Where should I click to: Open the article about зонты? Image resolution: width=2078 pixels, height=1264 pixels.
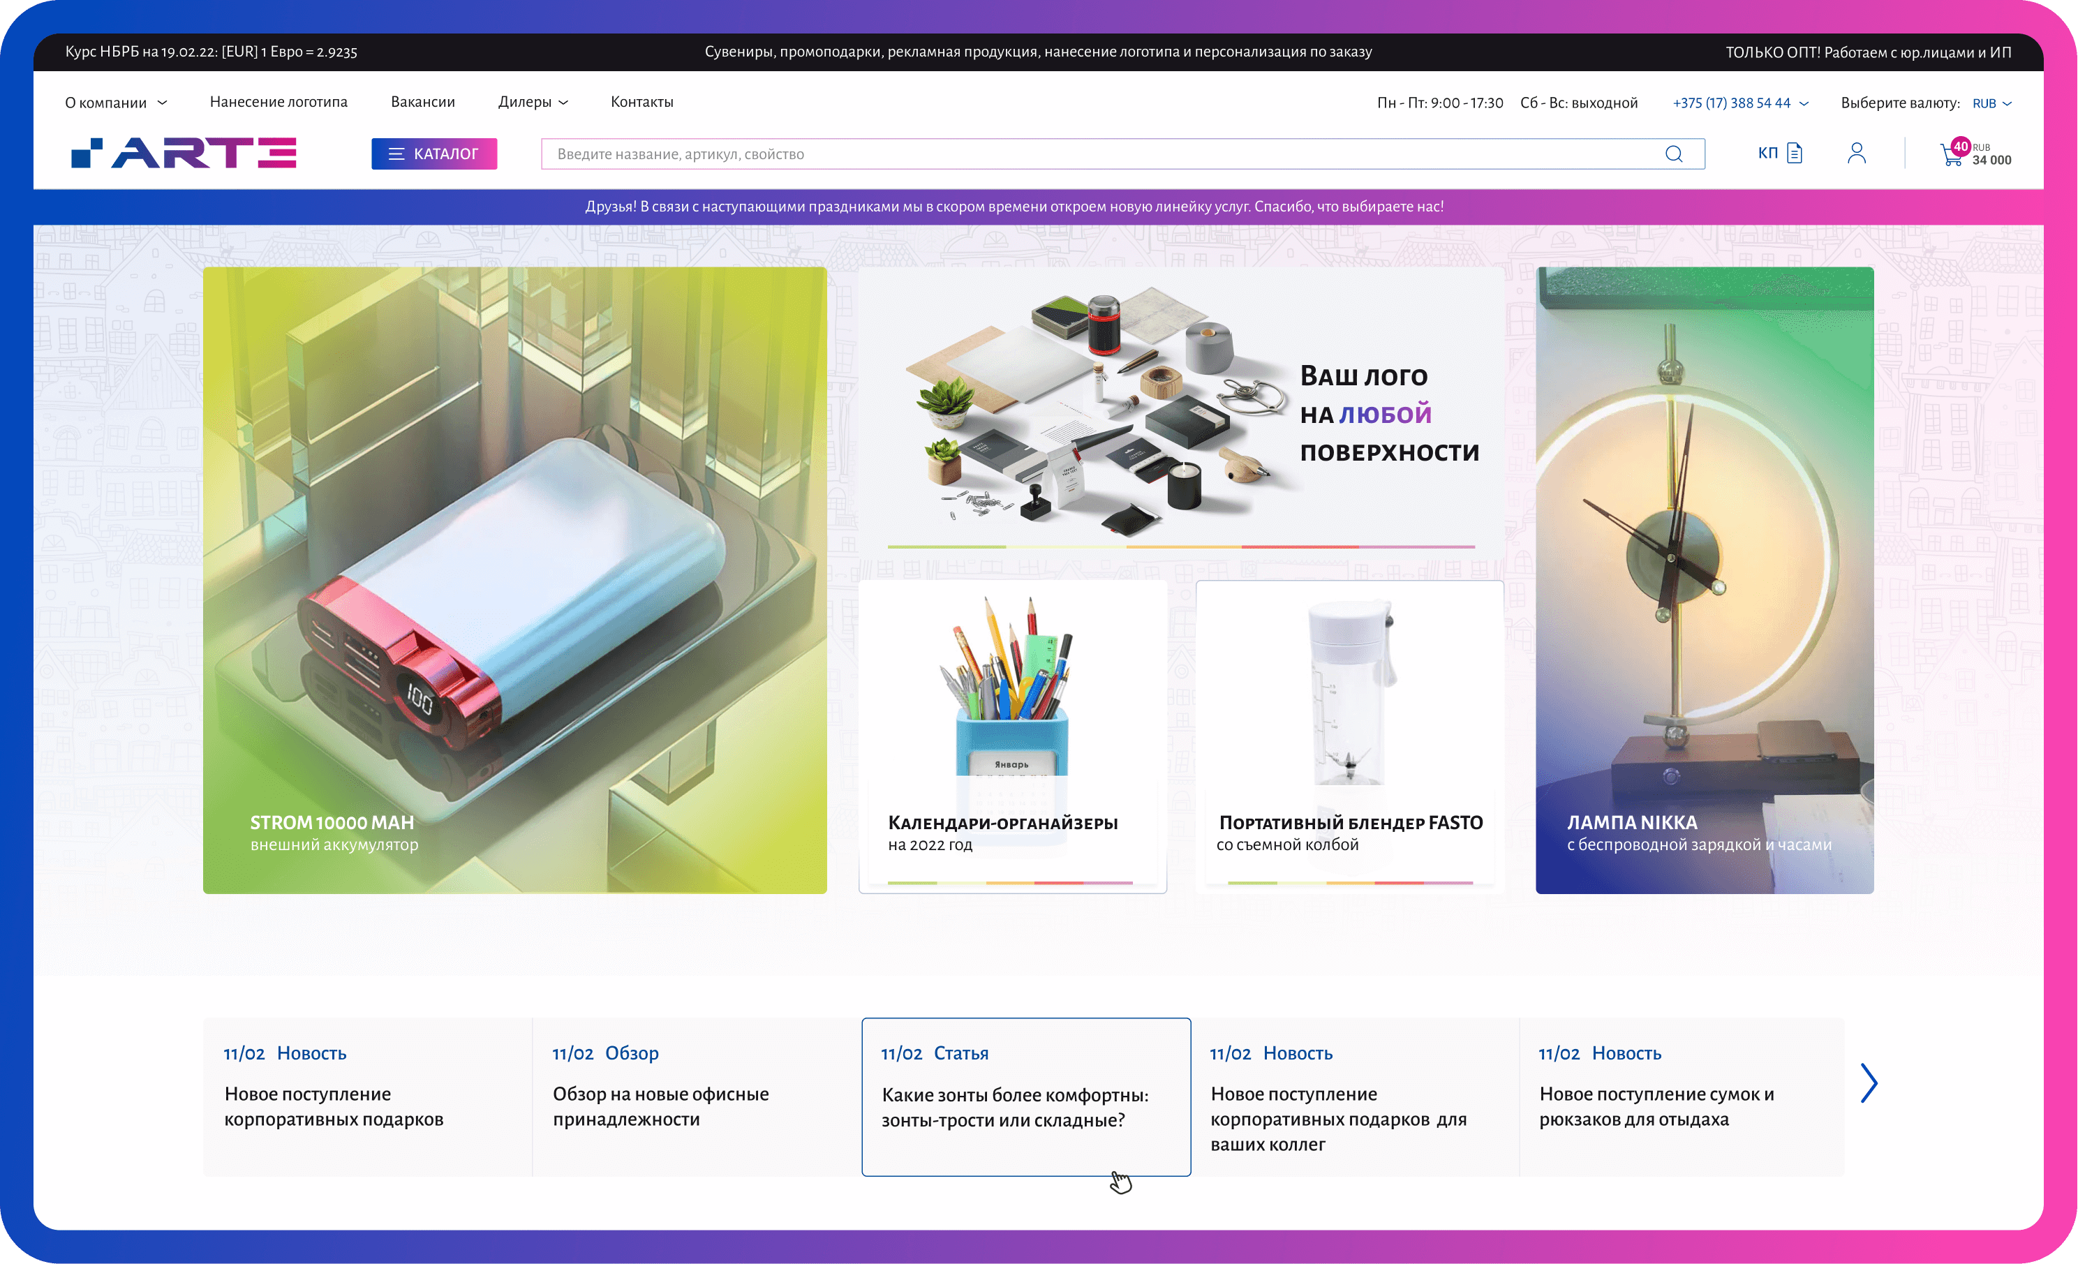pos(1025,1097)
